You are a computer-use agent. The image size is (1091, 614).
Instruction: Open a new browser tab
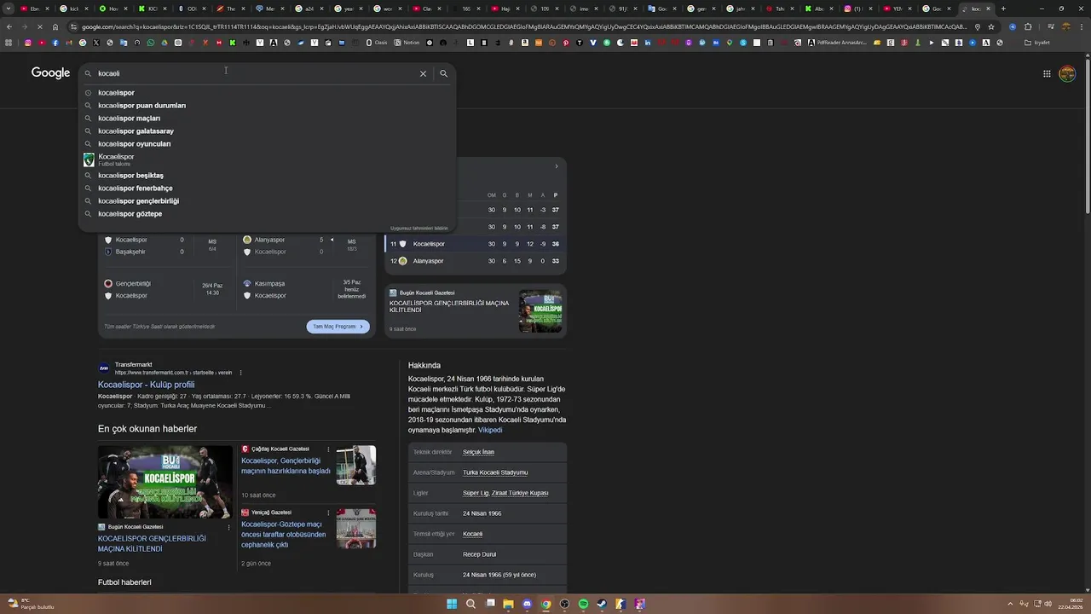tap(1003, 9)
